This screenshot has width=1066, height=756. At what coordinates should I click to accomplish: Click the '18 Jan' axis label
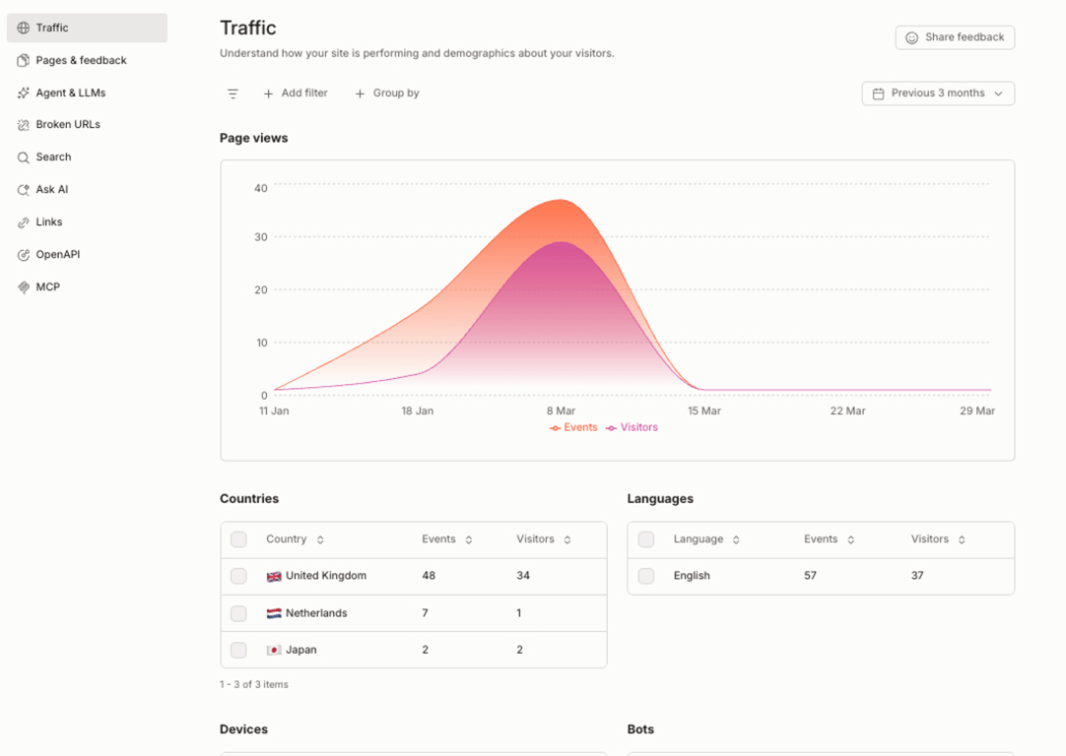(418, 410)
